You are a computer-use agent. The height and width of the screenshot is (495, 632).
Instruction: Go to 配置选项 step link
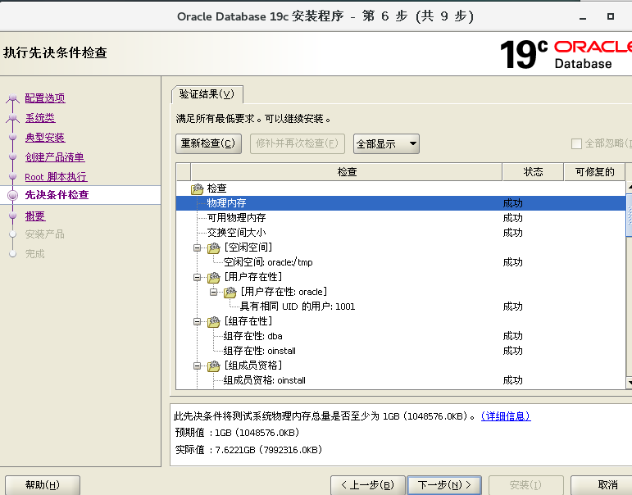point(45,98)
